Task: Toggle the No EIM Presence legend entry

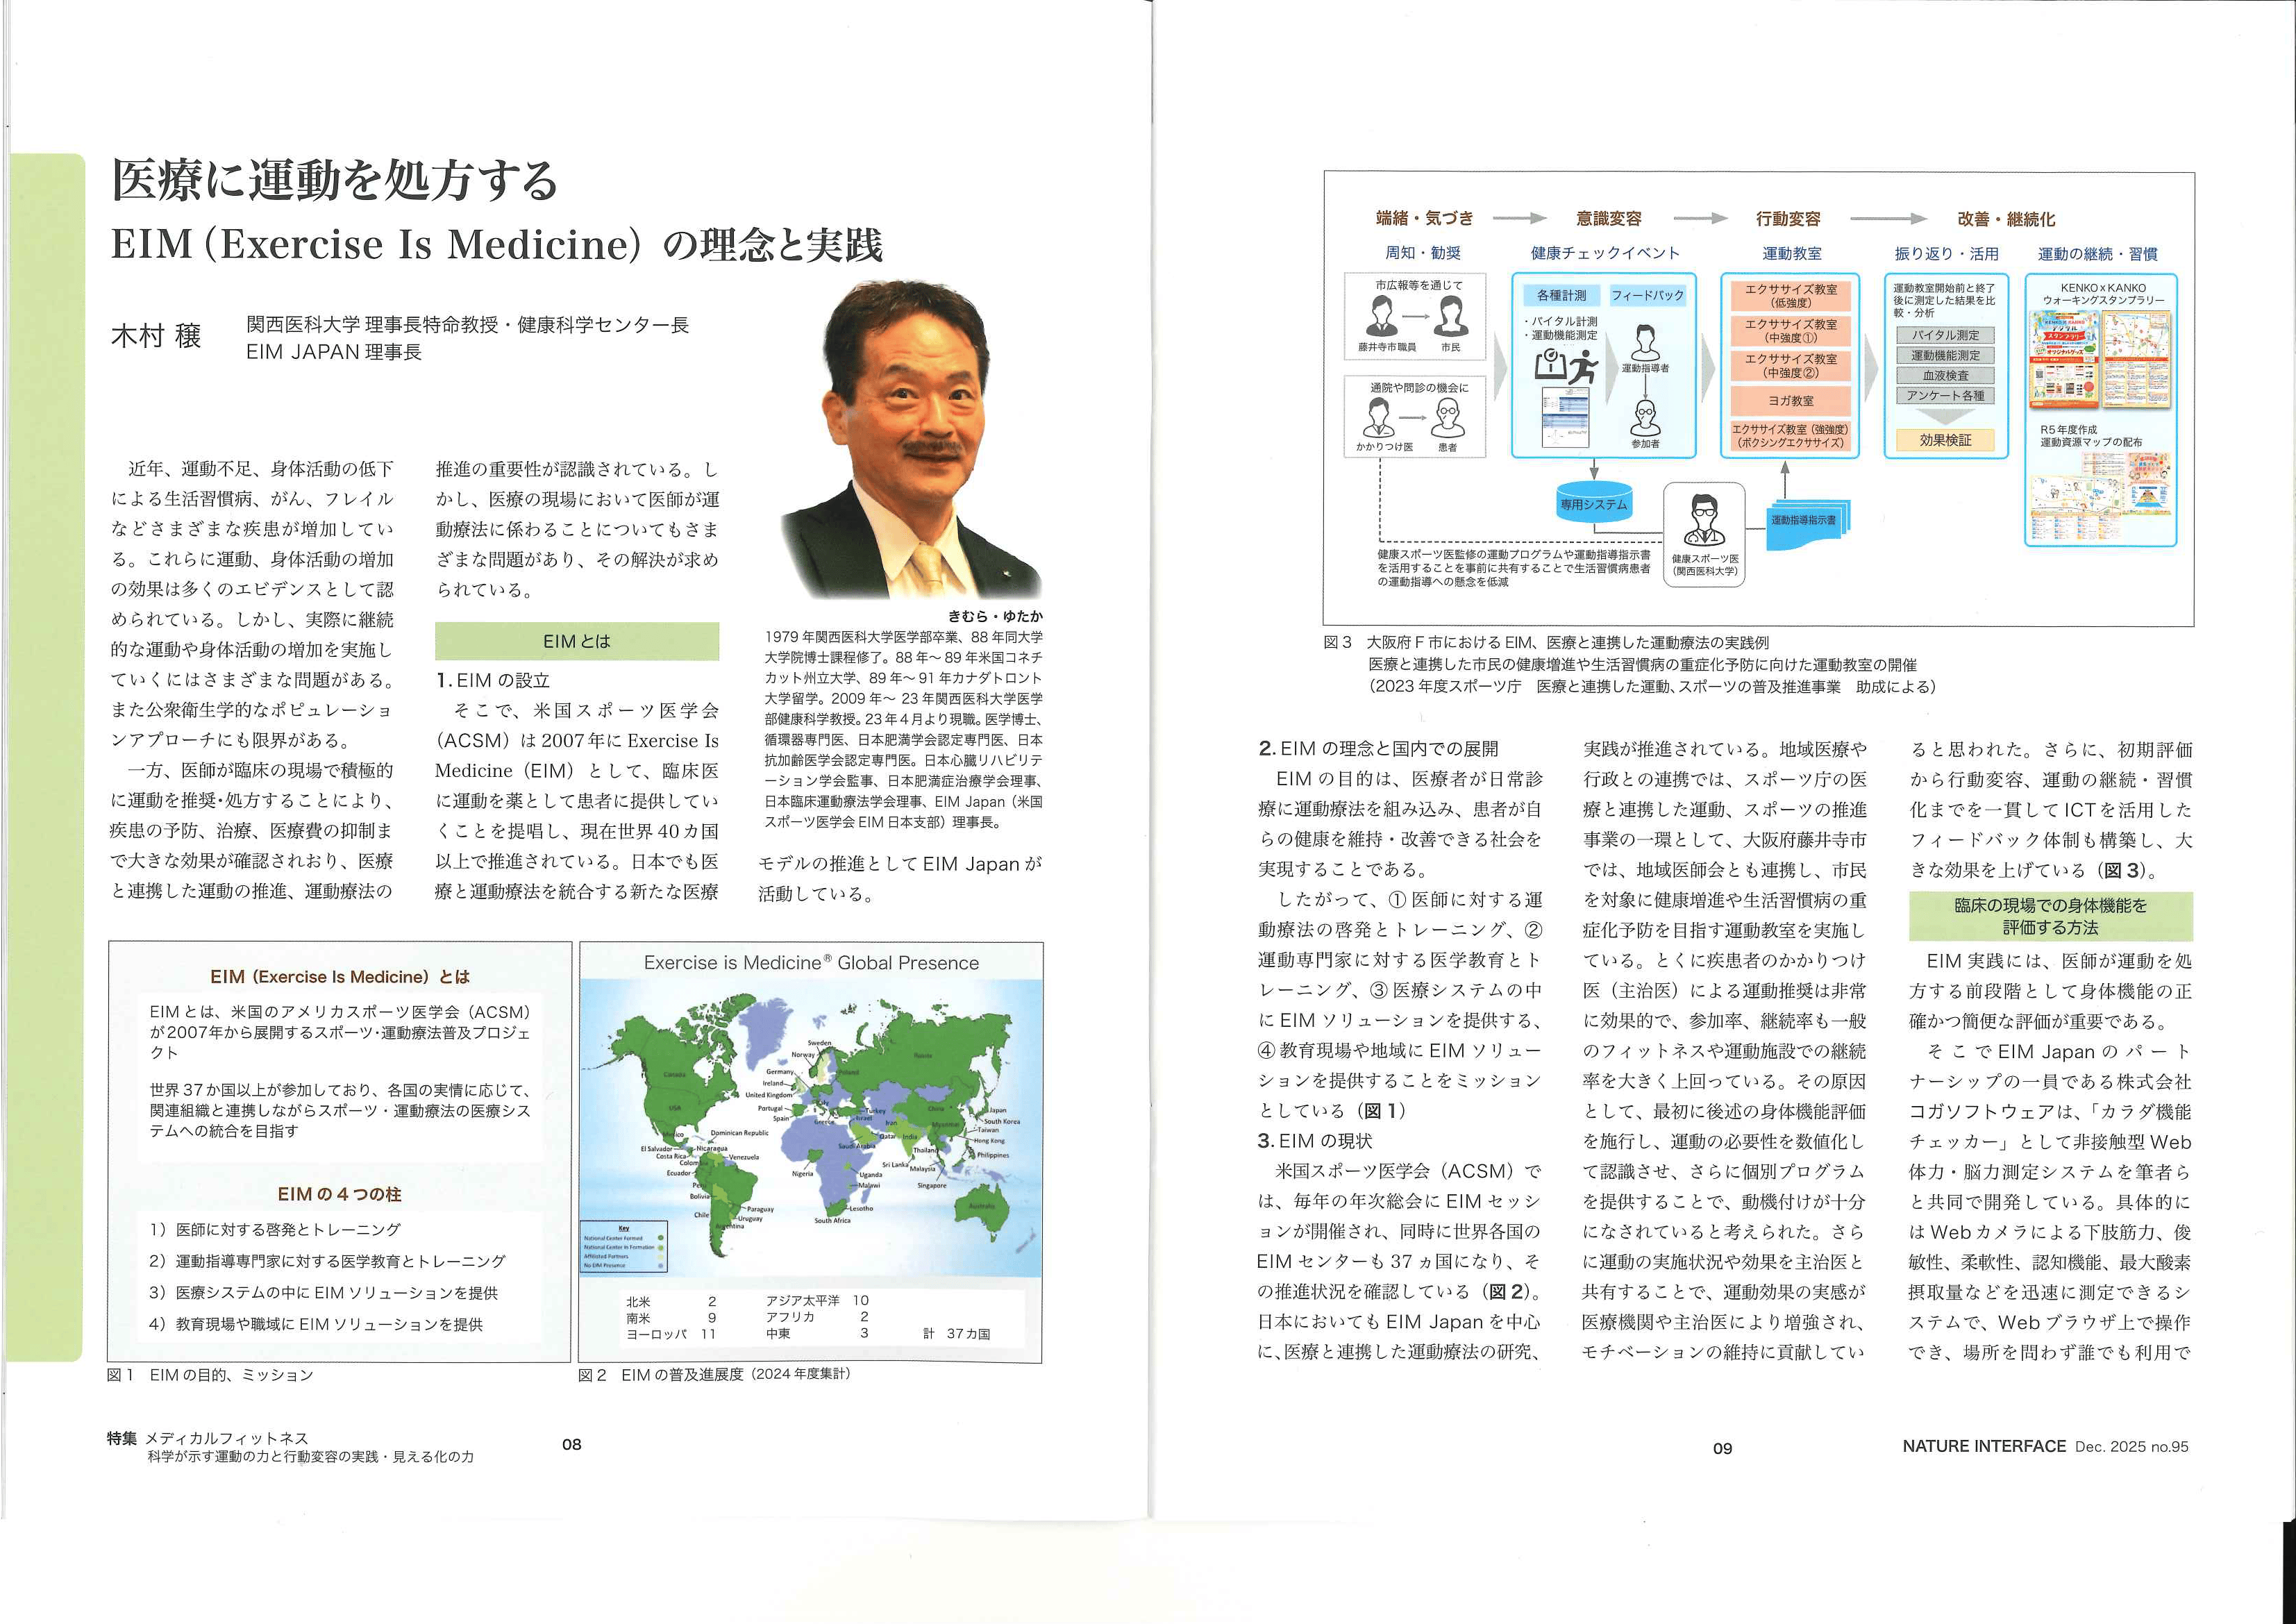Action: coord(661,1266)
